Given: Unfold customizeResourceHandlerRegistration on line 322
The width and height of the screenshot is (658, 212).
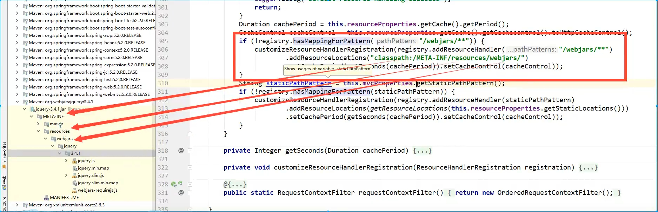Looking at the screenshot, I should click(x=190, y=167).
